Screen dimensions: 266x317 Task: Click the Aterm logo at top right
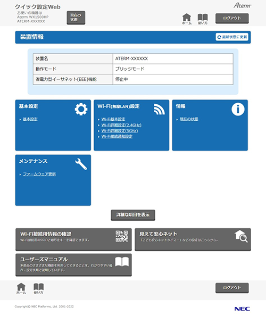tap(242, 5)
